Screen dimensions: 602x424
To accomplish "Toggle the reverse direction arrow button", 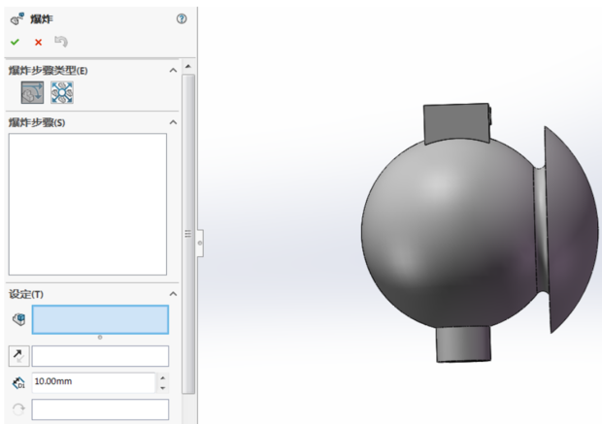I will pos(18,356).
